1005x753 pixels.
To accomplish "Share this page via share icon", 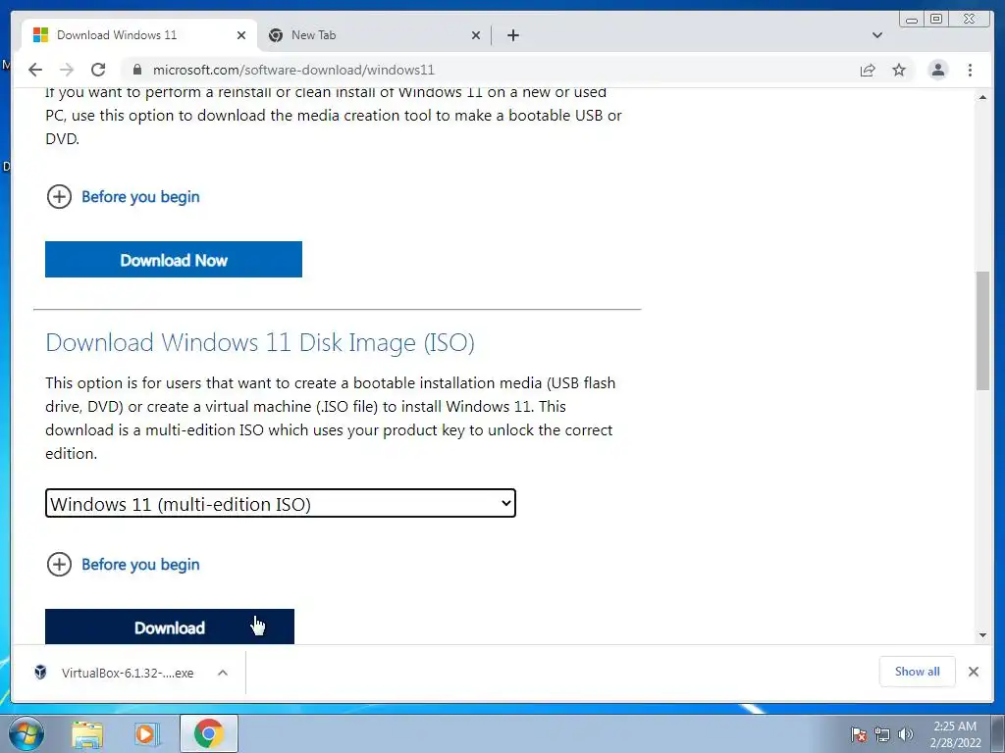I will coord(868,70).
